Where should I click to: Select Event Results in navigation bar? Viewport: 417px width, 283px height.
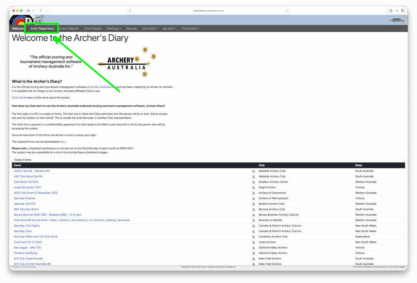[93, 29]
